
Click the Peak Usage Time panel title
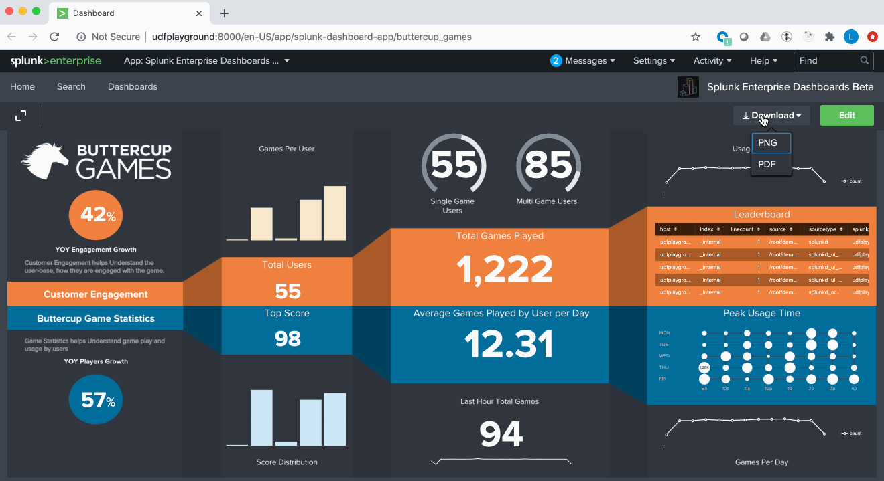tap(761, 313)
